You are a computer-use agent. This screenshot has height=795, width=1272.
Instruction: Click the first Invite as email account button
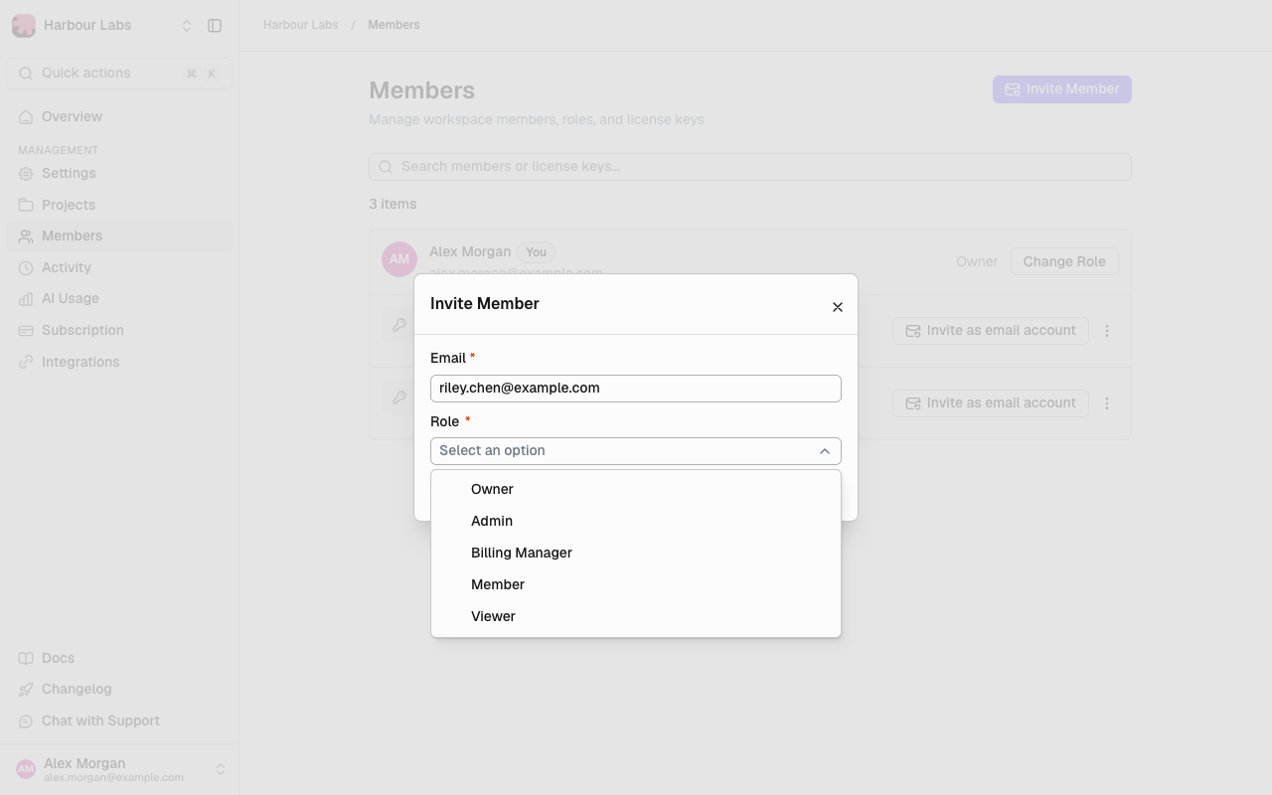[991, 331]
